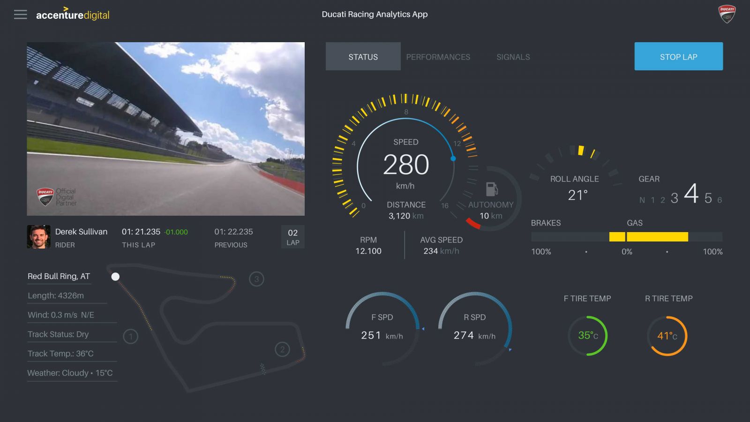Click the 280 km/h speed gauge
This screenshot has width=750, height=422.
pyautogui.click(x=405, y=165)
